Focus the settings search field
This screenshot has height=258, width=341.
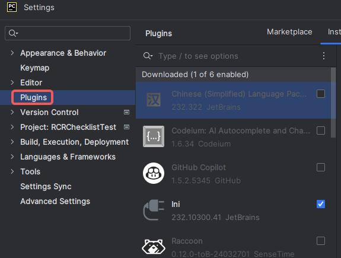[x=68, y=33]
